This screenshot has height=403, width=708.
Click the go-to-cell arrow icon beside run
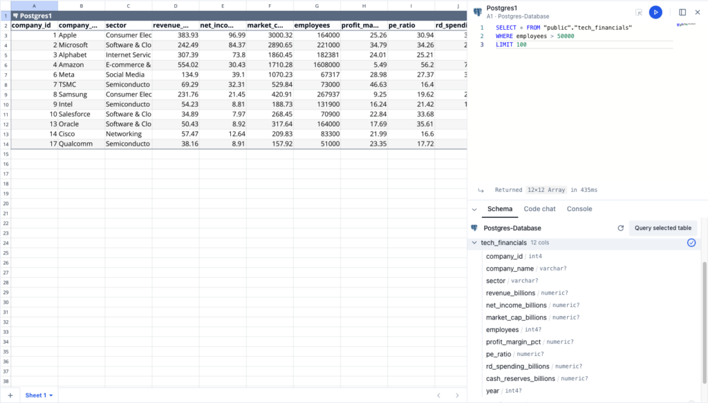coord(638,12)
